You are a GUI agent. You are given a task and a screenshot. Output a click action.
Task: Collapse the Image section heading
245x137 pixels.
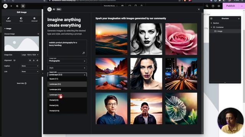pyautogui.click(x=8, y=29)
